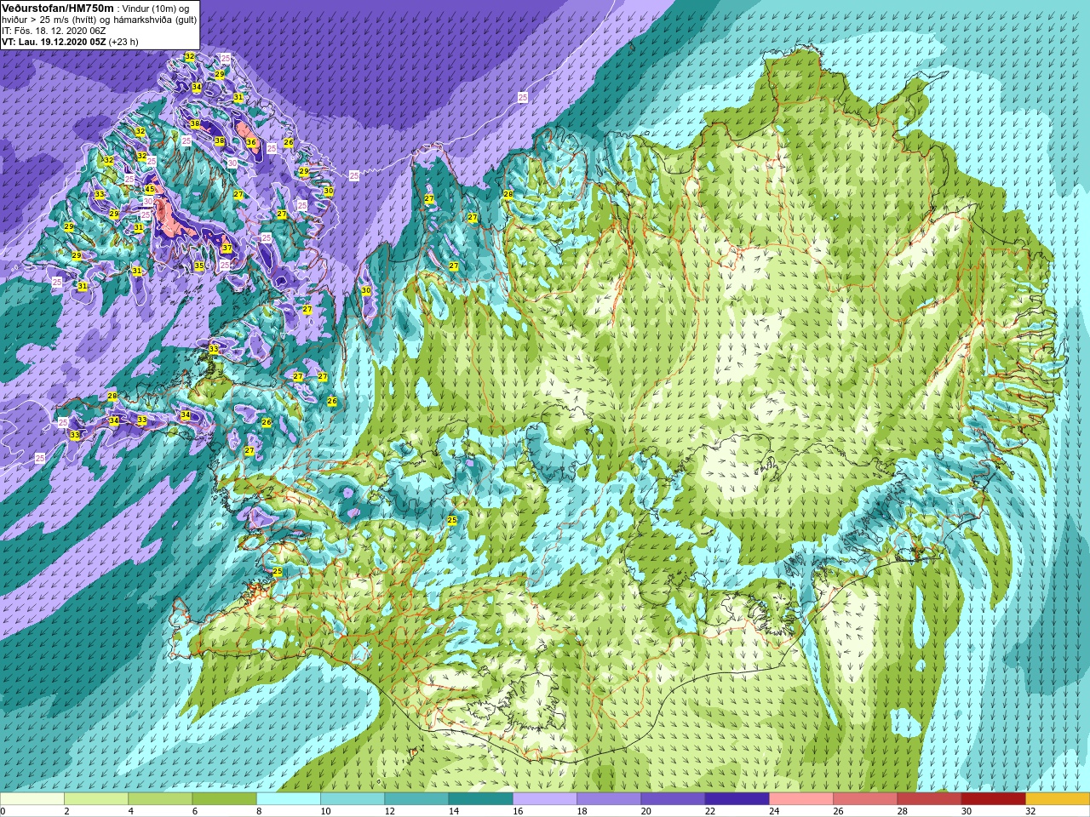Image resolution: width=1090 pixels, height=817 pixels.
Task: Click the yellow gust label '36'
Action: (x=251, y=143)
